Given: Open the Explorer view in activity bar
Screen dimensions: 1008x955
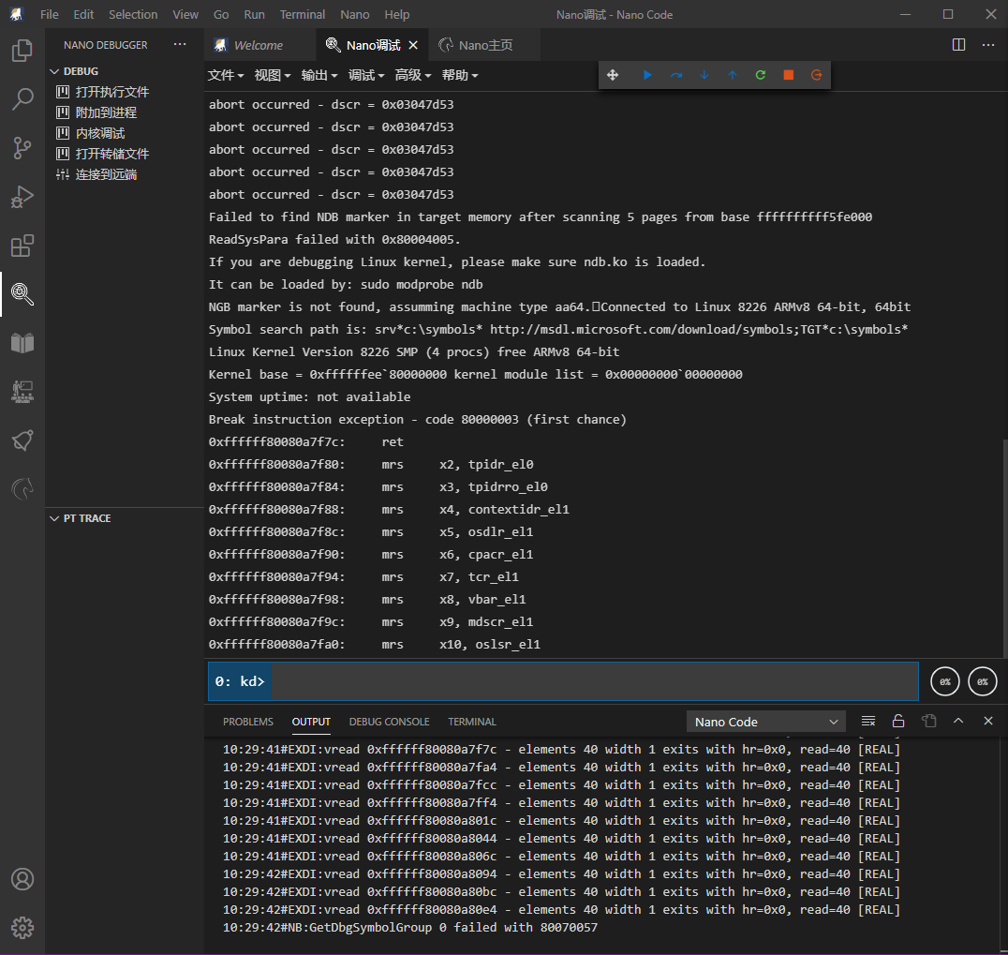Looking at the screenshot, I should (x=22, y=51).
